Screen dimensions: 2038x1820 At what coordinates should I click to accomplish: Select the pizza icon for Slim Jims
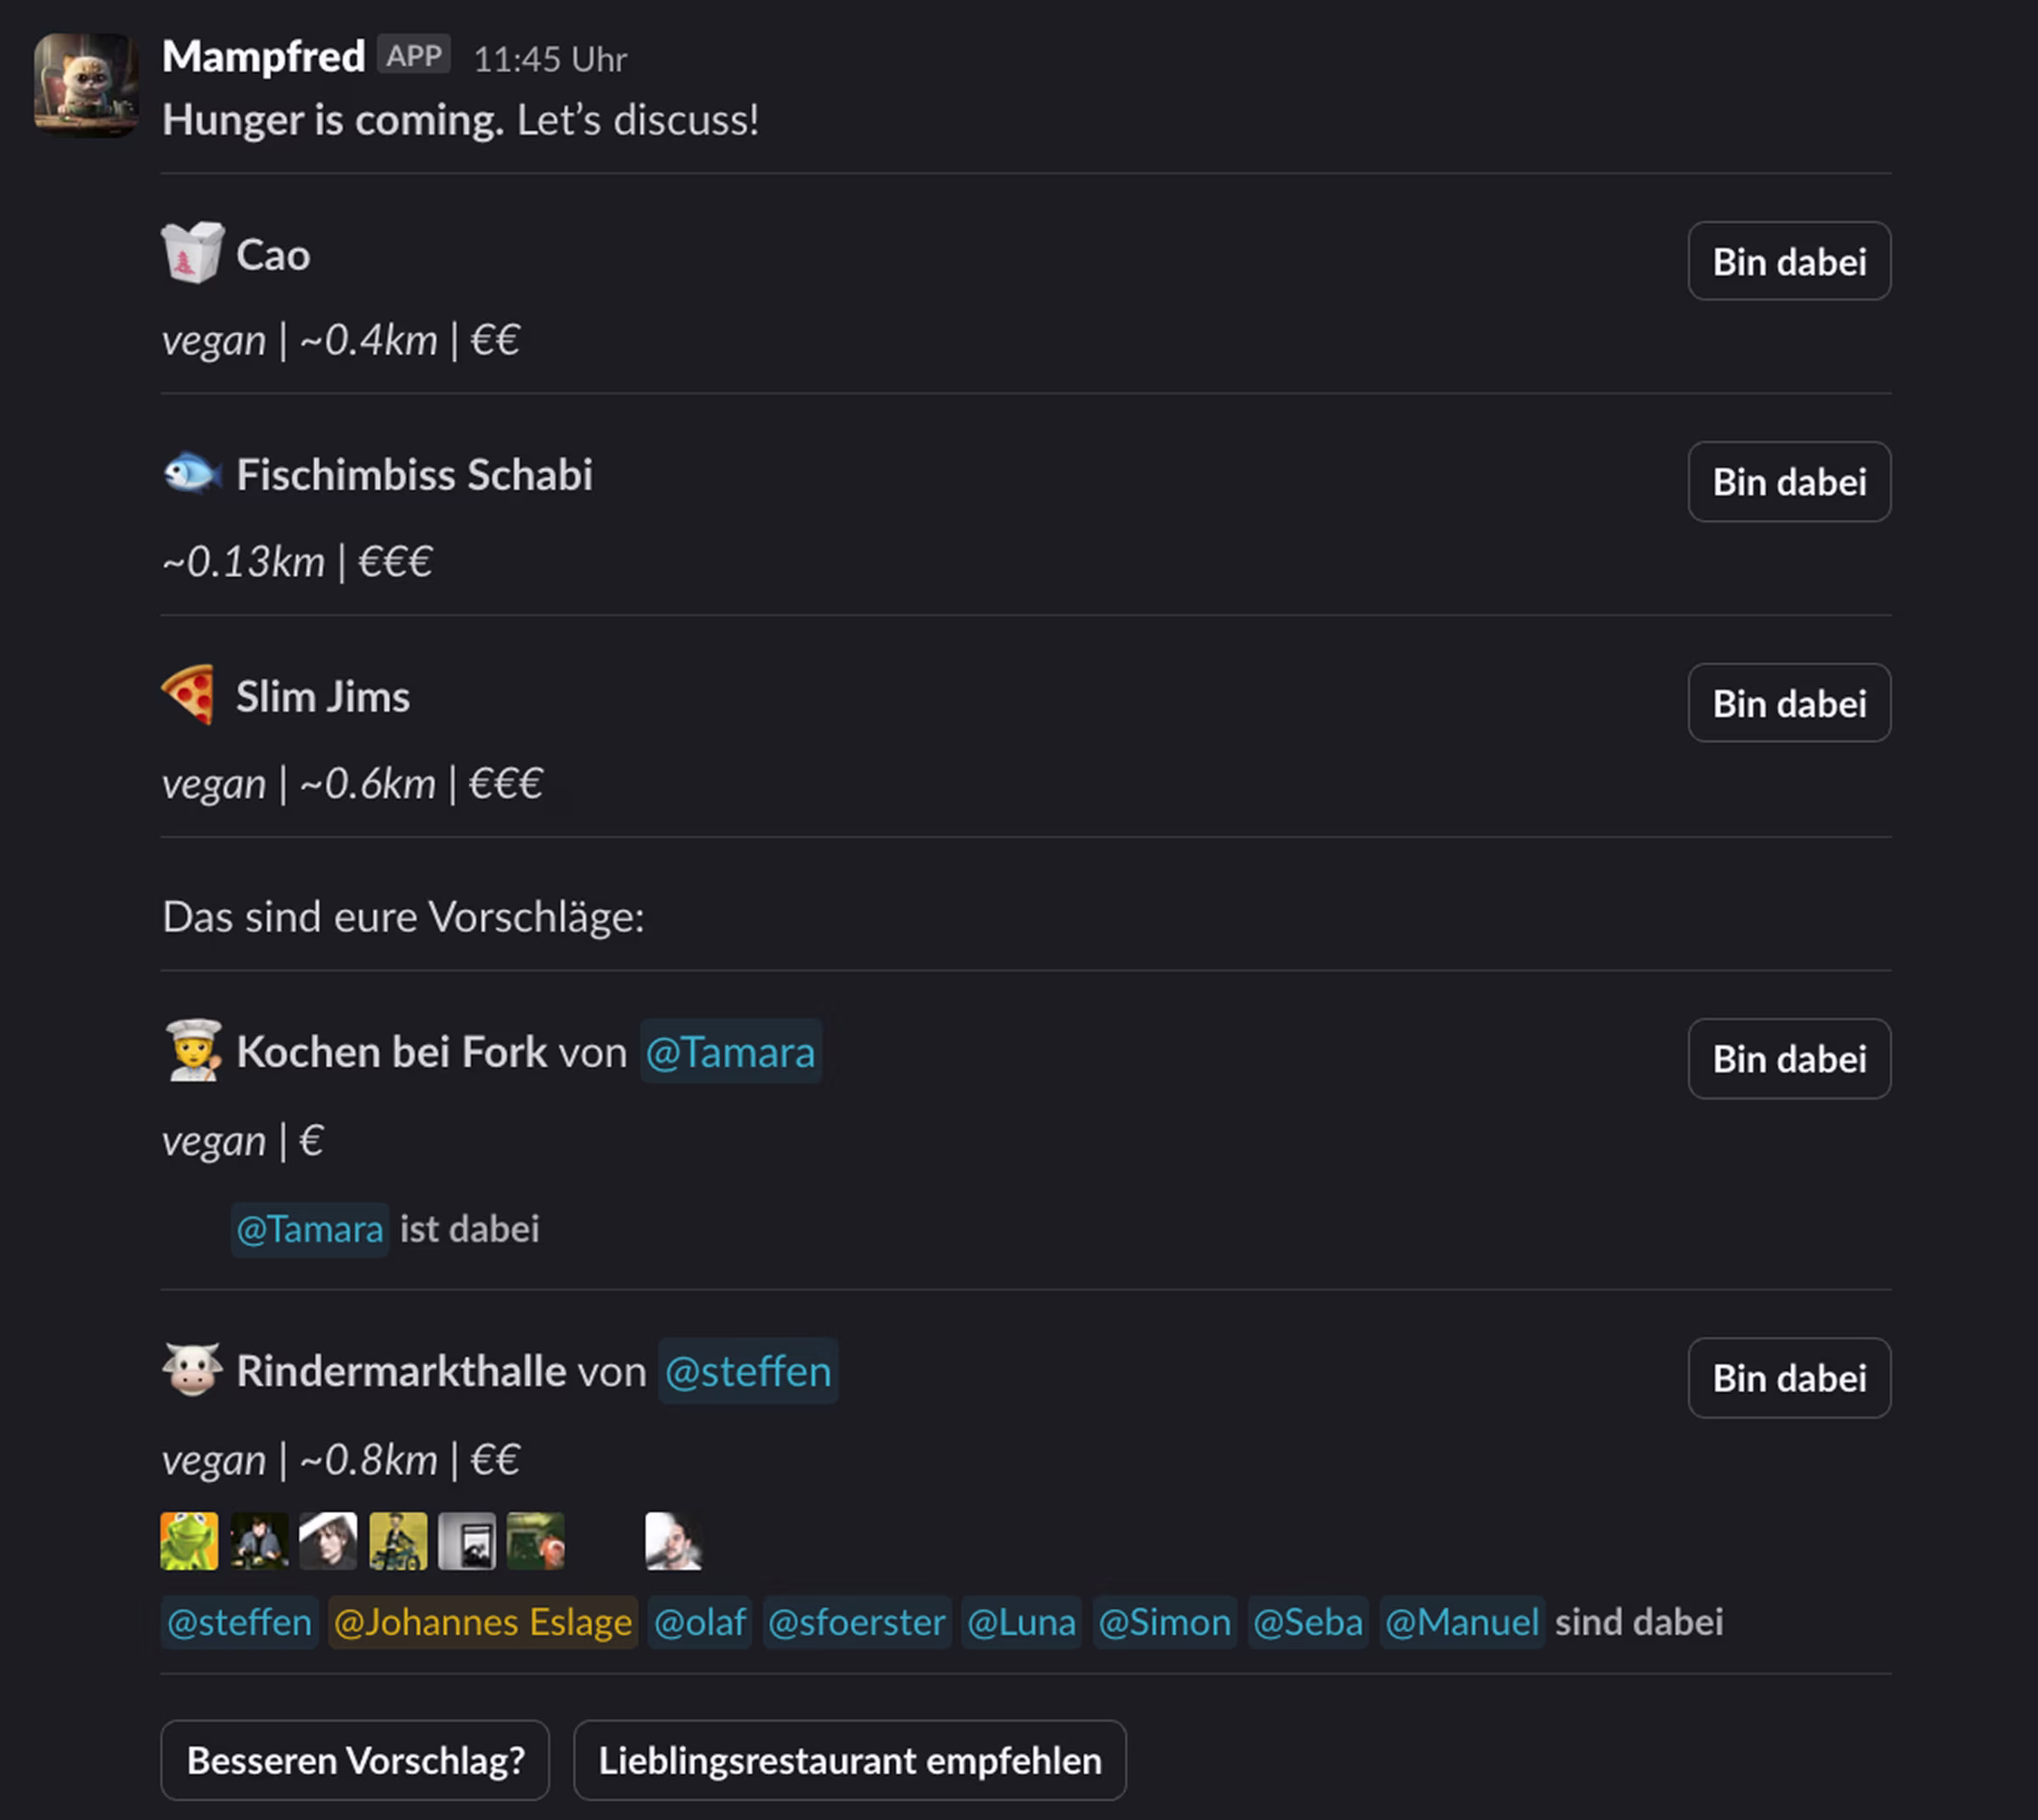click(x=192, y=694)
